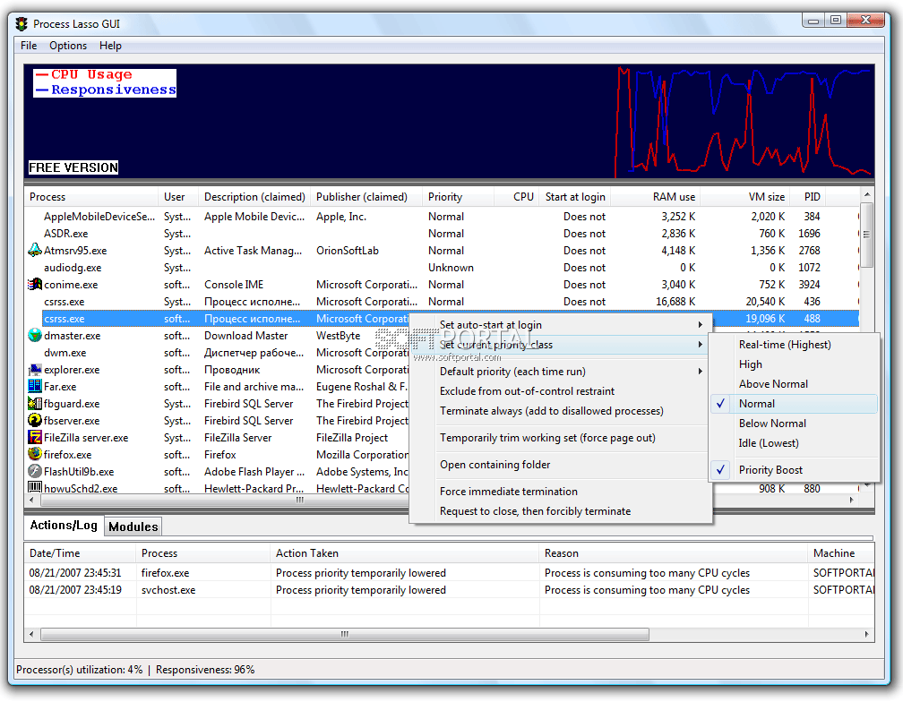Screen dimensions: 903x702
Task: Click the FlashUtil9b.exe process icon
Action: point(35,471)
